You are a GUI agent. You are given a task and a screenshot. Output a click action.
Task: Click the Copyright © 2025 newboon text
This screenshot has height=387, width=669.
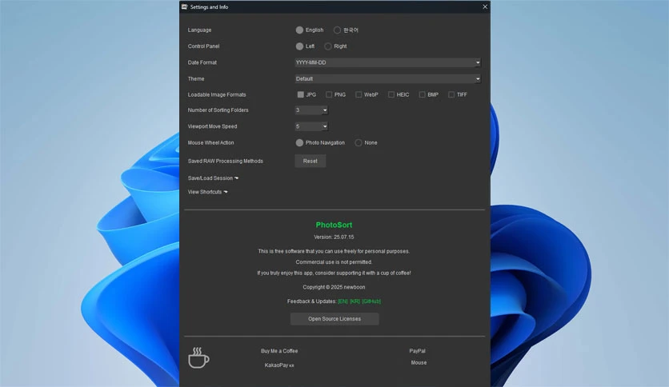[334, 287]
